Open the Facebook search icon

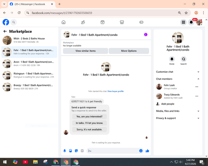(14, 22)
